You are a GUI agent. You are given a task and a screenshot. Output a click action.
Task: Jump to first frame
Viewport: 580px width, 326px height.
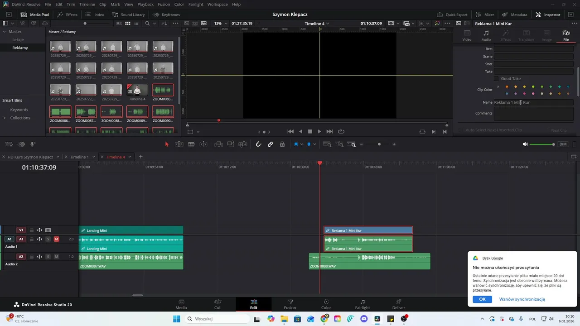tap(290, 131)
